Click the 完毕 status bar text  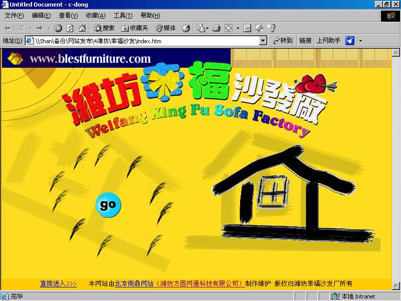17,296
